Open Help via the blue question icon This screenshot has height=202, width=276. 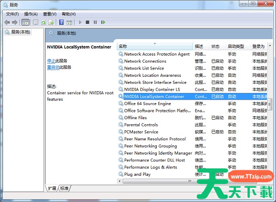tap(61, 22)
